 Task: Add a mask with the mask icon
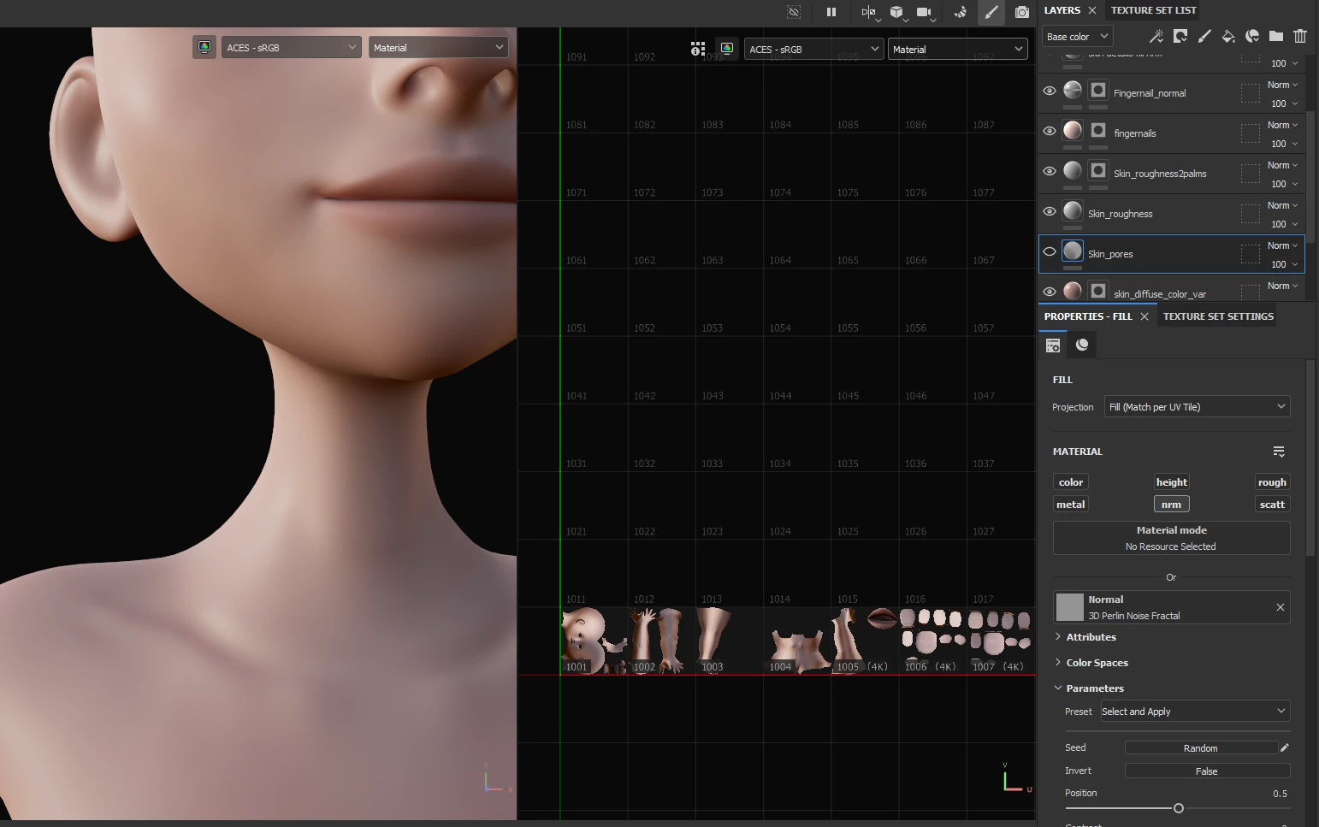click(1180, 36)
